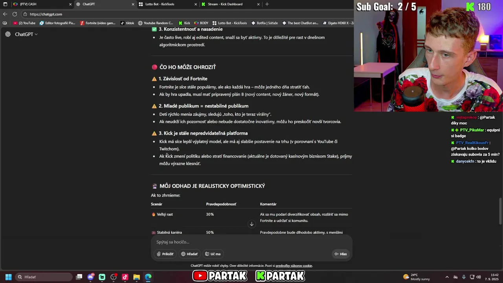Click the Hľadať search button in composer

click(189, 254)
